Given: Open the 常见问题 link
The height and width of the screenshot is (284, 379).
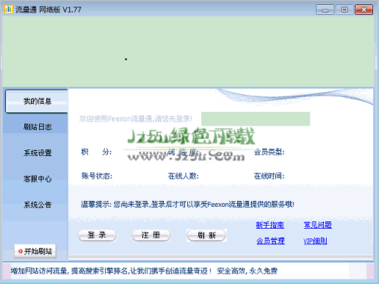Looking at the screenshot, I should click(317, 225).
